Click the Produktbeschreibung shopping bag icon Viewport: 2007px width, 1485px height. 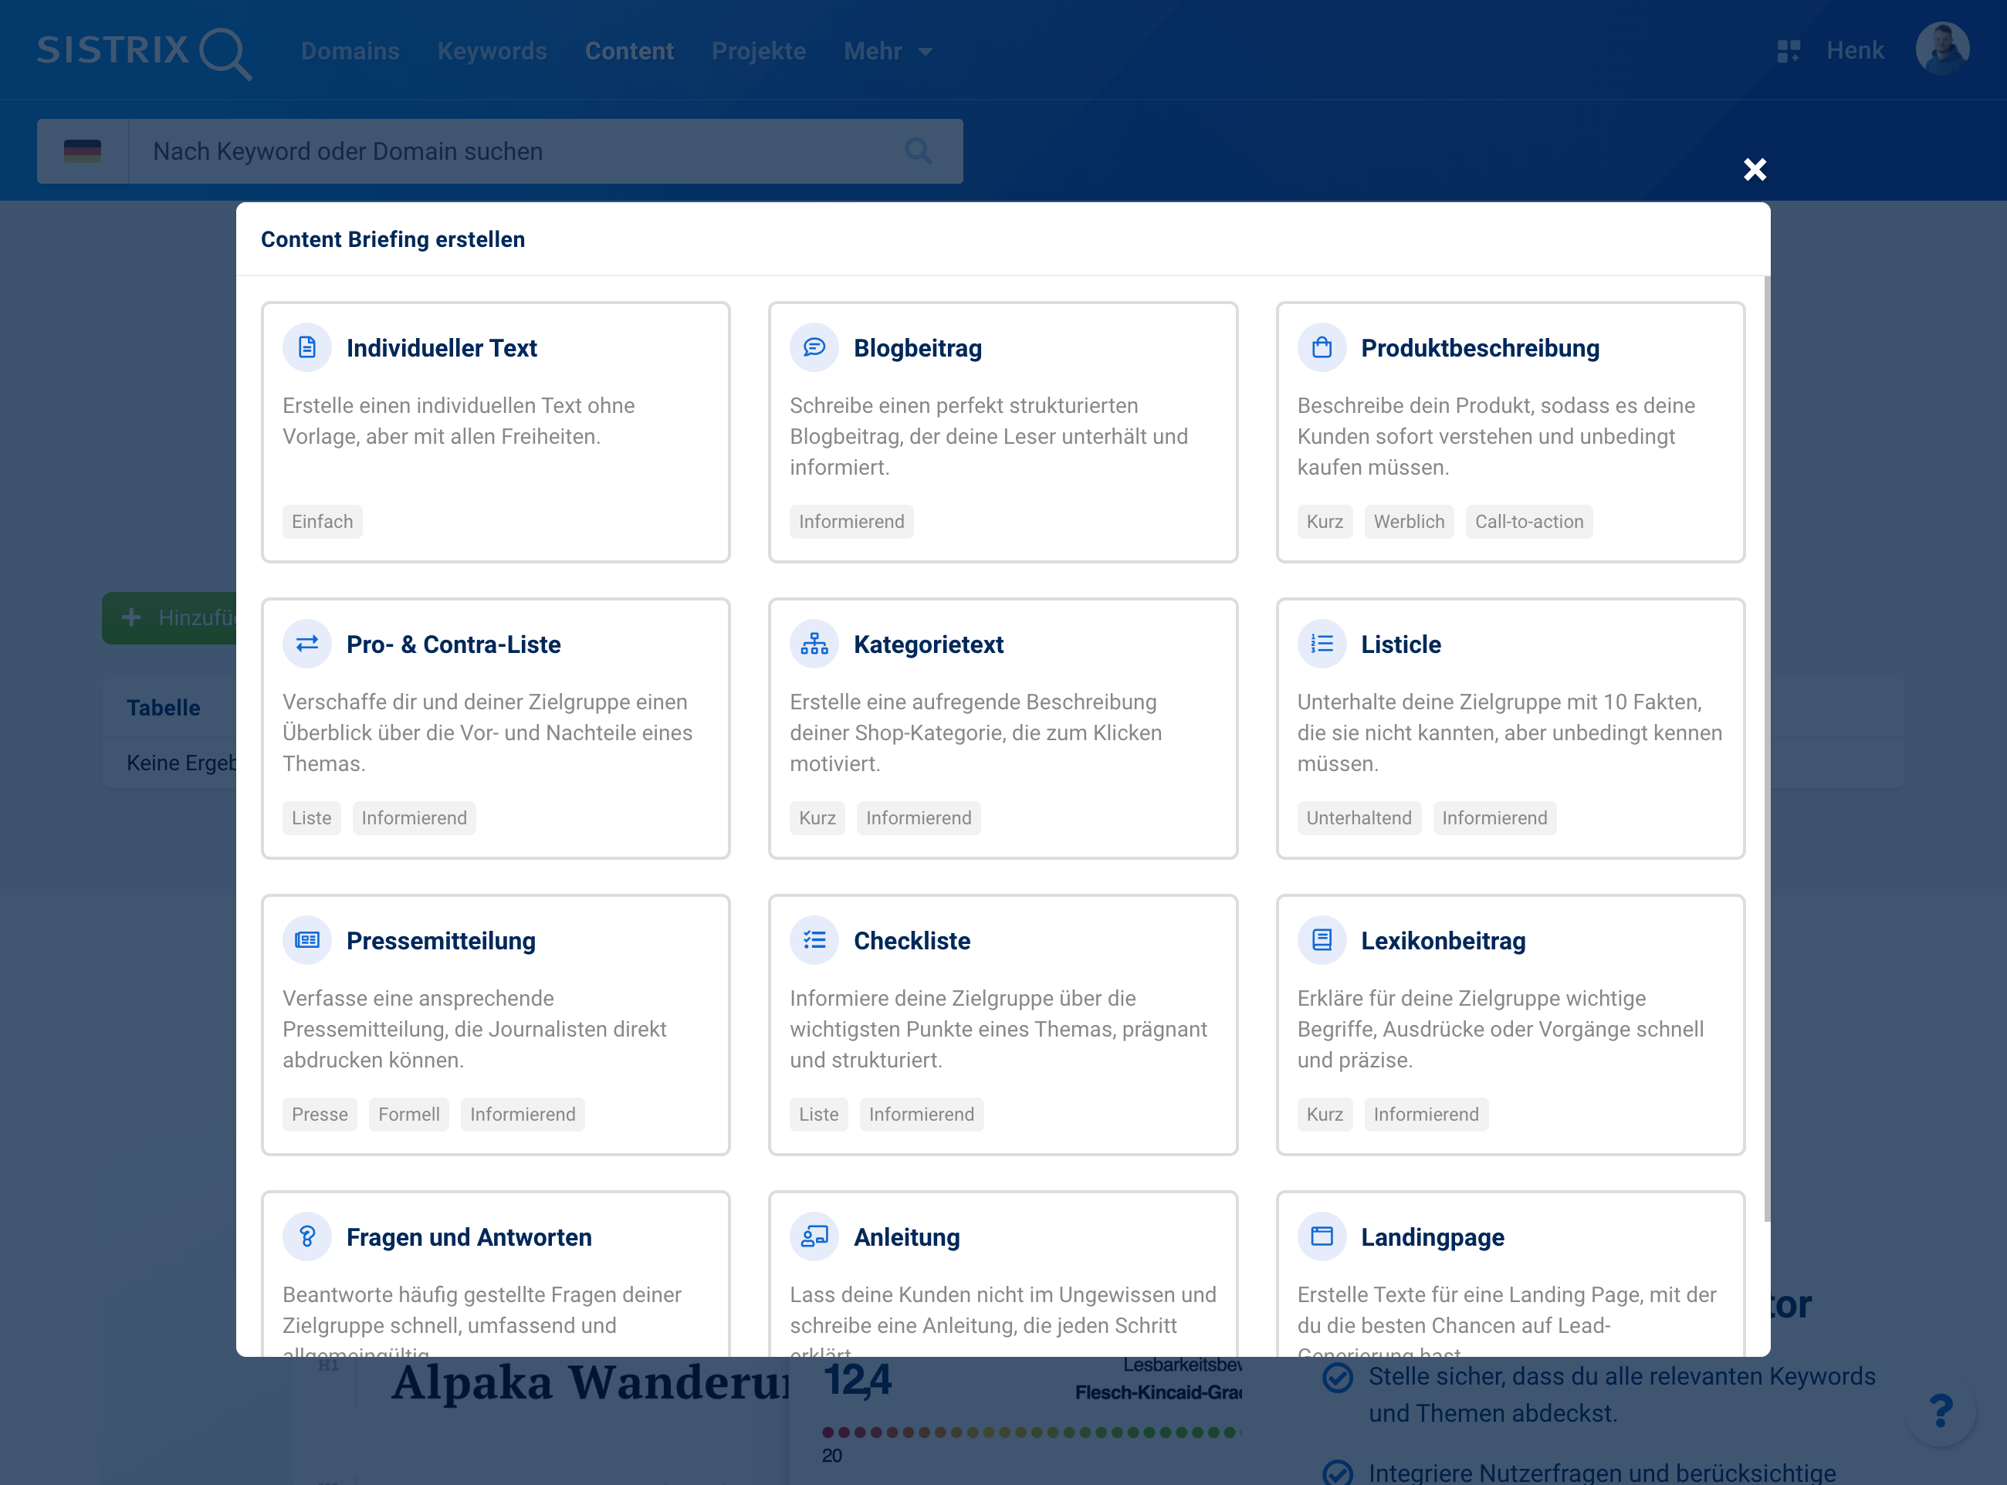pyautogui.click(x=1322, y=347)
